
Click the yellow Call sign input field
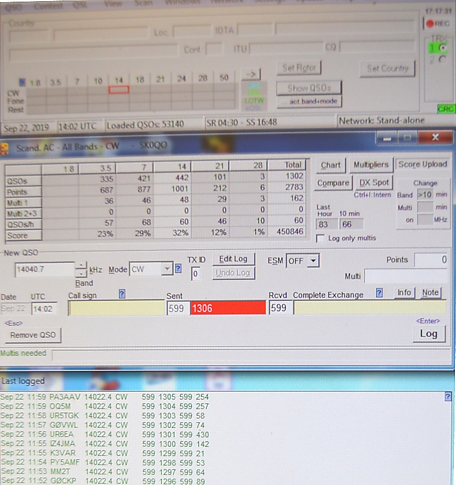click(116, 308)
